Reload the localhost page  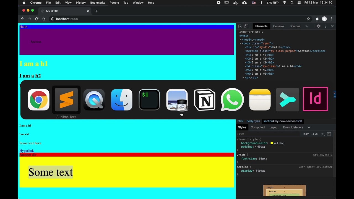point(37,19)
